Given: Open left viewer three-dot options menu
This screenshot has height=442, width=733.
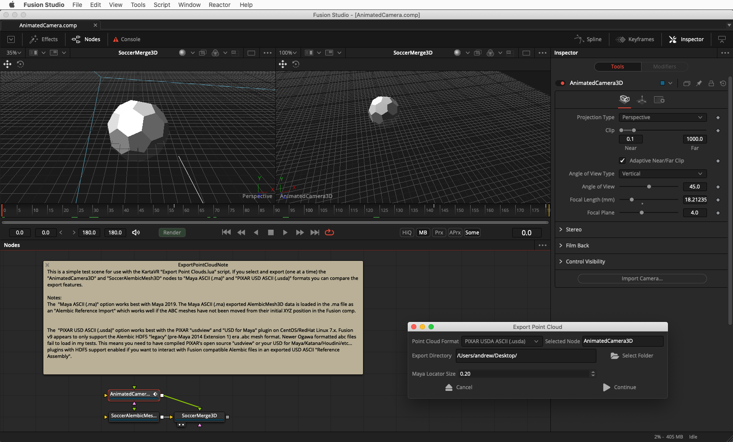Looking at the screenshot, I should click(268, 53).
